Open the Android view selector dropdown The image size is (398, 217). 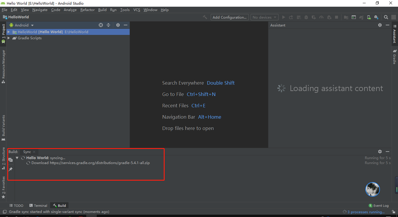coord(22,25)
